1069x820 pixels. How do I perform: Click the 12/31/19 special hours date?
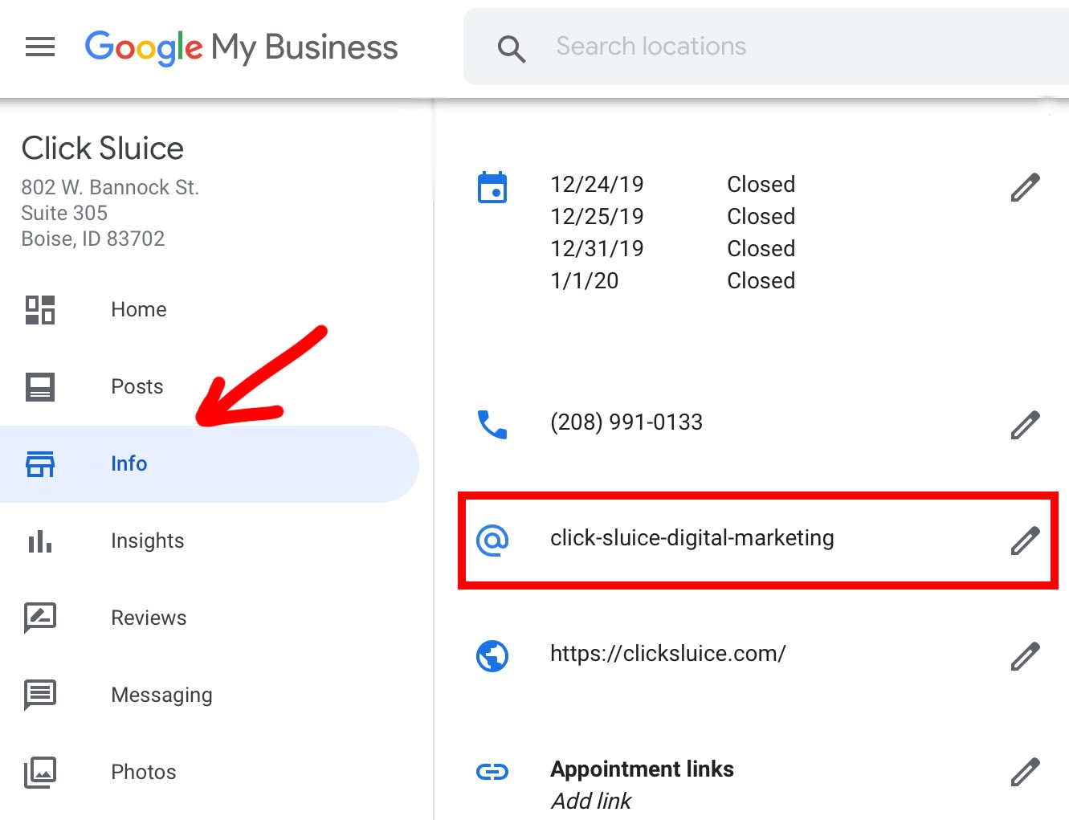coord(597,249)
